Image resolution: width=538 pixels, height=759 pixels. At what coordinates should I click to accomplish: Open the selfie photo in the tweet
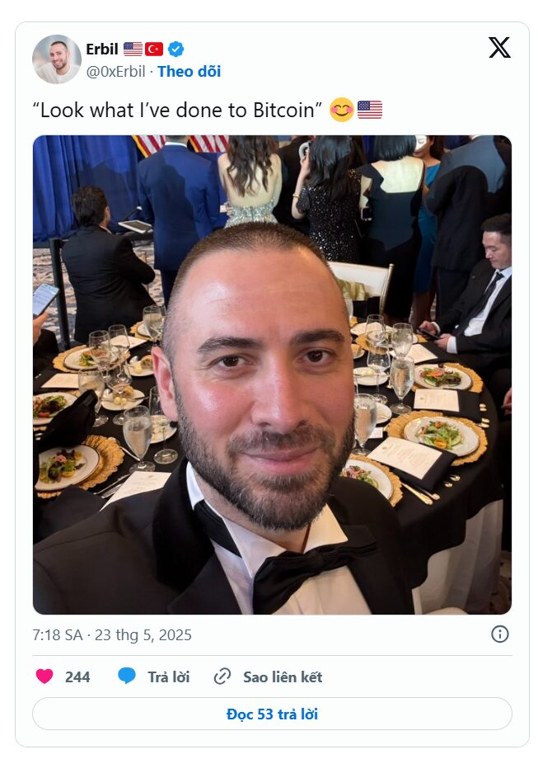(x=272, y=375)
